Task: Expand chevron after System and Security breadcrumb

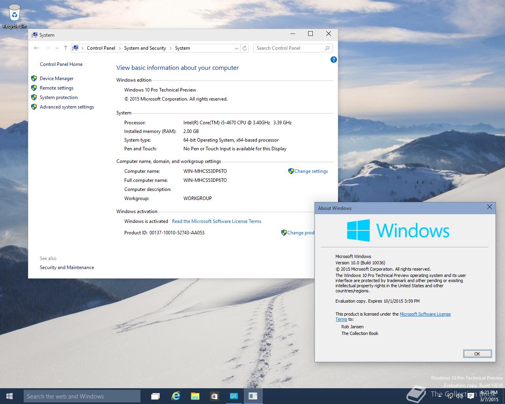Action: click(171, 48)
